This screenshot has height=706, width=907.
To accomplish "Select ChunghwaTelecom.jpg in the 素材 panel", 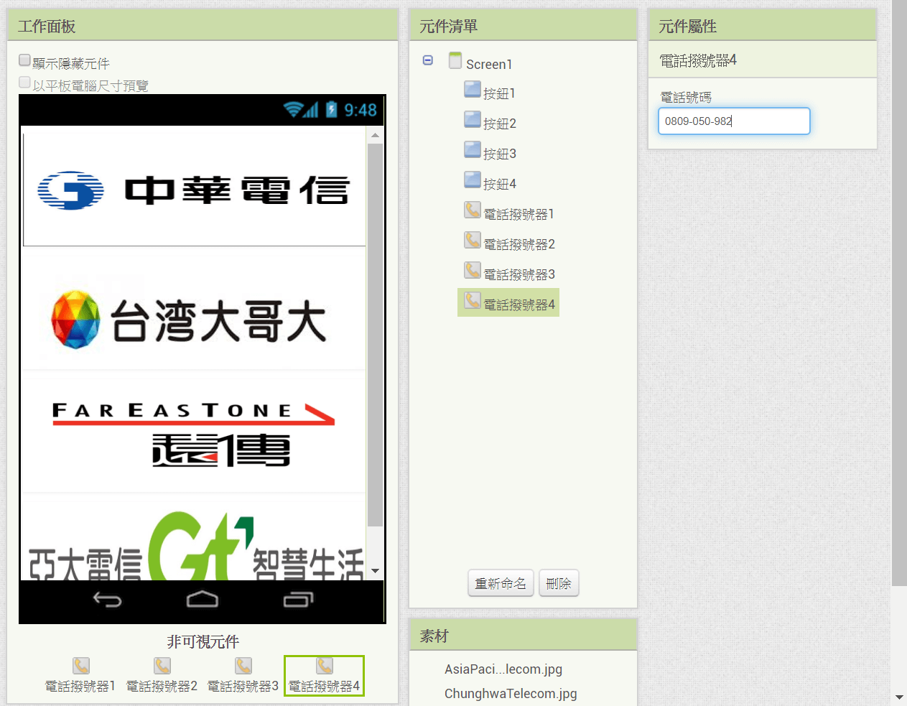I will [x=511, y=694].
